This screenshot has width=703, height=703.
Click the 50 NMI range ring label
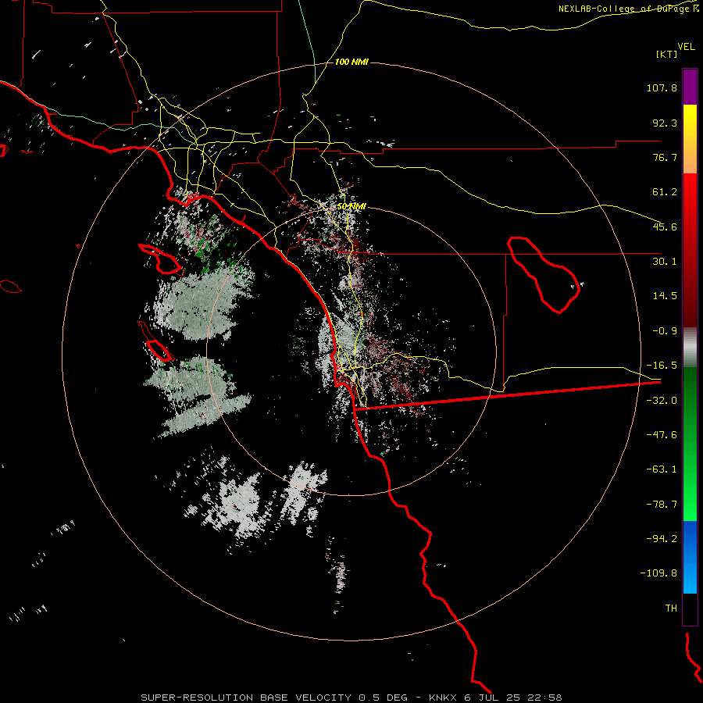click(351, 206)
